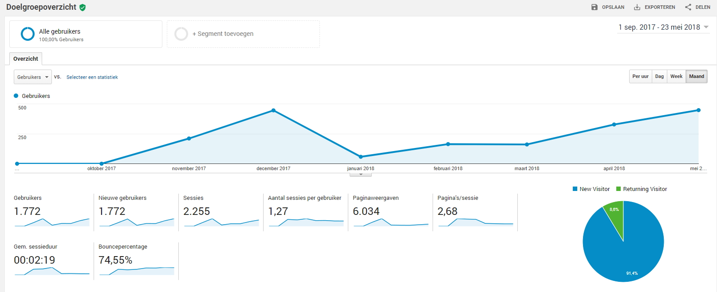Click the Paginaweergaven value 6.034
The image size is (717, 292).
[x=366, y=211]
